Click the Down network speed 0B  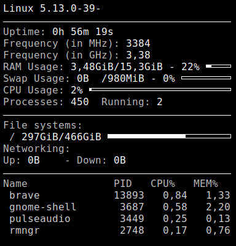click(x=120, y=161)
